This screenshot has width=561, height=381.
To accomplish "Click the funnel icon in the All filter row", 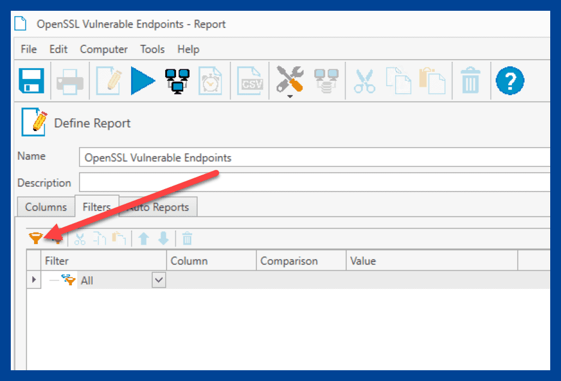I will pos(68,280).
